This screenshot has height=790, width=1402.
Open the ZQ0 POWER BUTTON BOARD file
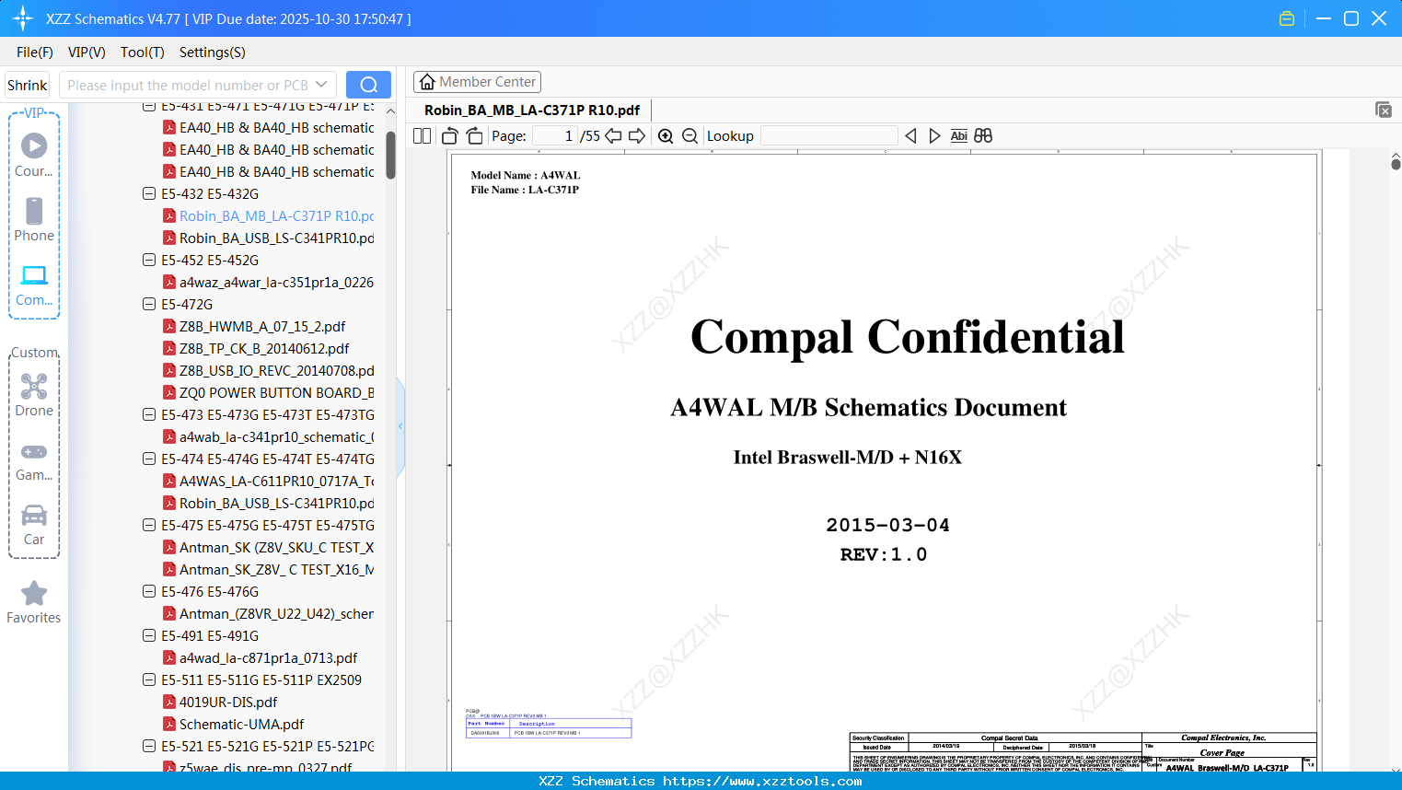point(269,392)
